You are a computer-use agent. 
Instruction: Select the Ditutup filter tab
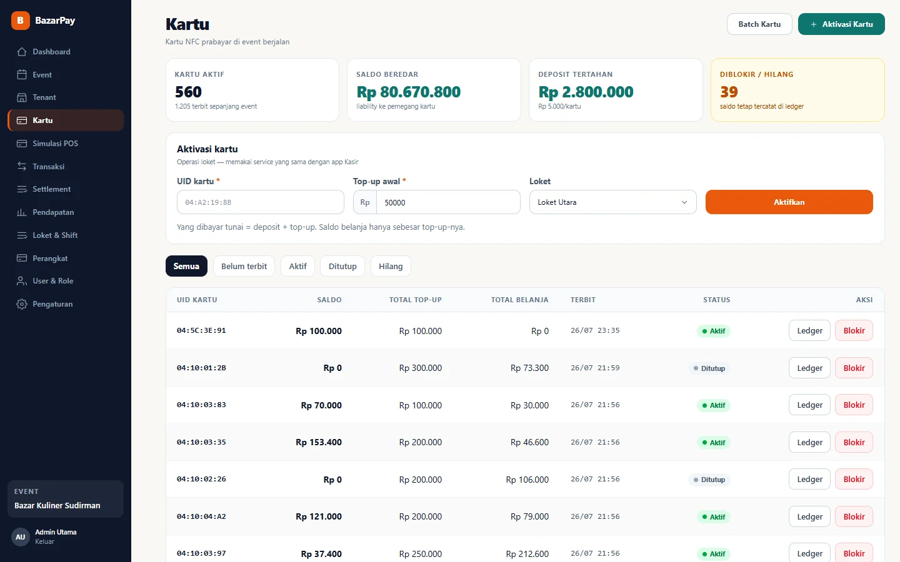pos(342,266)
